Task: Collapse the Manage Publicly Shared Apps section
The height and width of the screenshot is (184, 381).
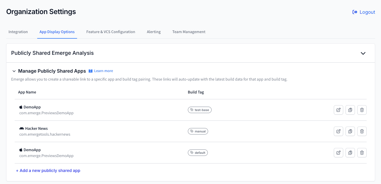Action: (x=14, y=71)
